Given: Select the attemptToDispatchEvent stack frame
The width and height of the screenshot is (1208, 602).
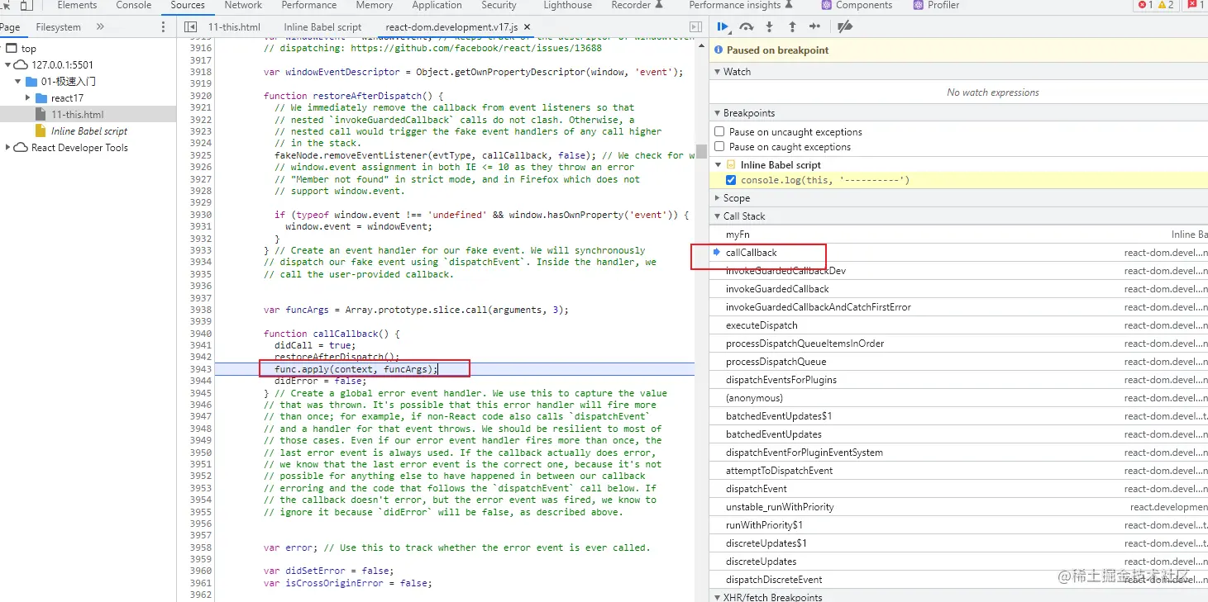Looking at the screenshot, I should [959, 471].
